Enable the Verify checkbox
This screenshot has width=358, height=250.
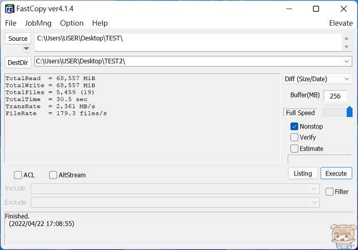click(294, 137)
